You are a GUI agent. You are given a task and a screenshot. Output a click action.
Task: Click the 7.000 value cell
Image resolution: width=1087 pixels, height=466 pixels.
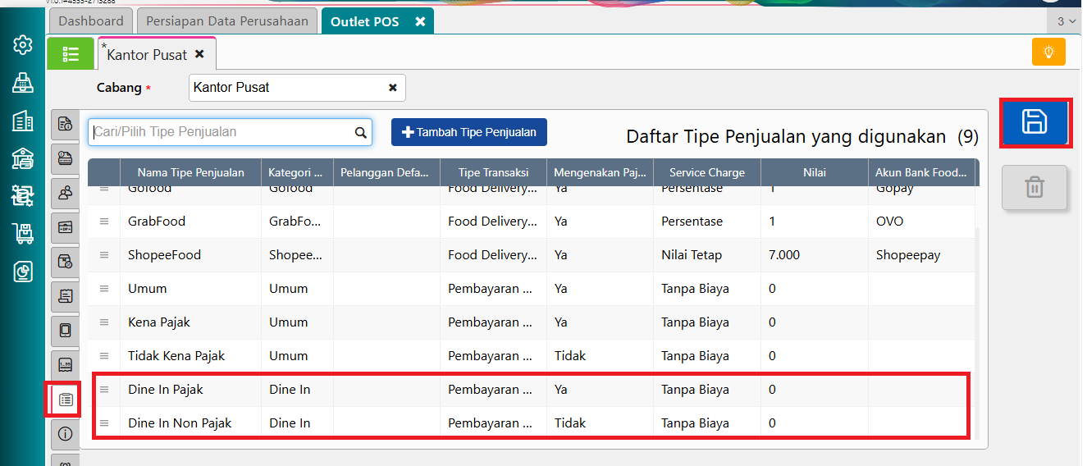(x=815, y=255)
